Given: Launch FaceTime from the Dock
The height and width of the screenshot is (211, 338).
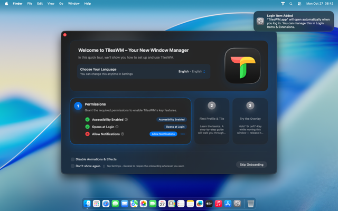Looking at the screenshot, I should coord(153,204).
